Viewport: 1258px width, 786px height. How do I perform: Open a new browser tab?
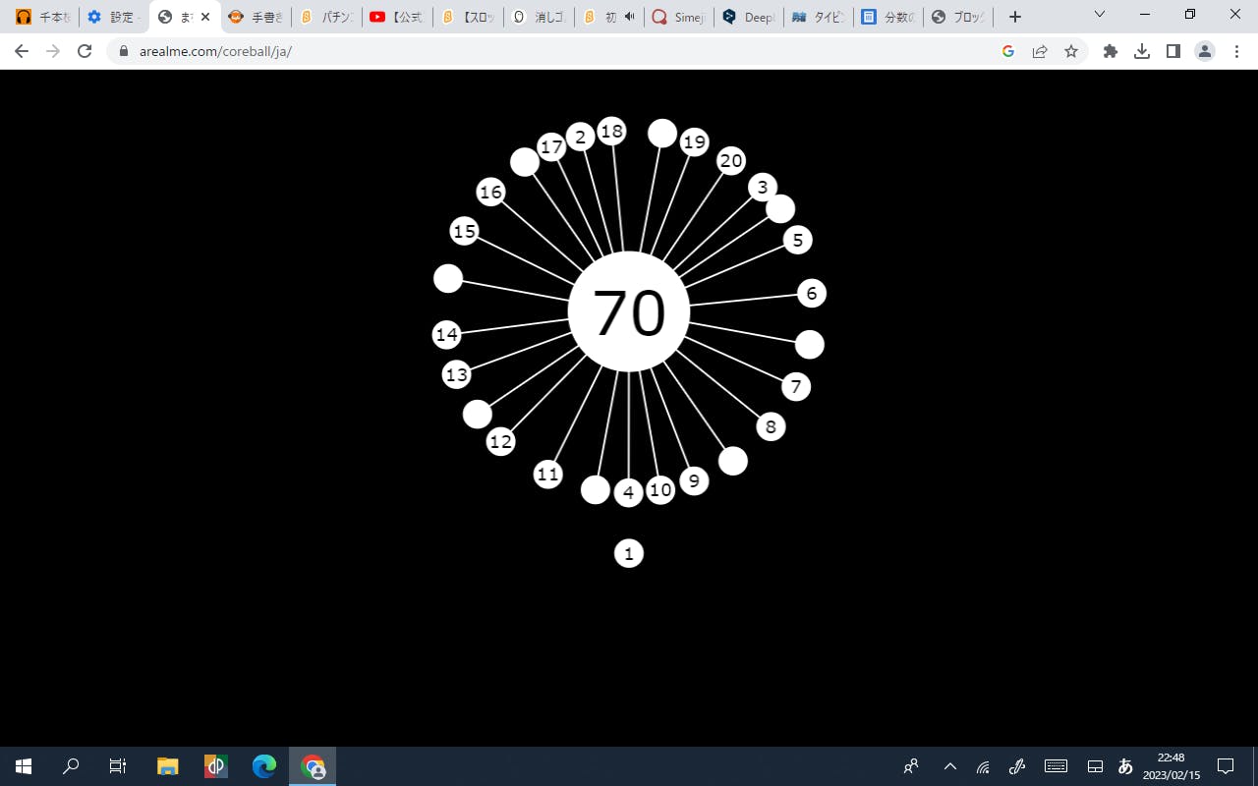1015,17
